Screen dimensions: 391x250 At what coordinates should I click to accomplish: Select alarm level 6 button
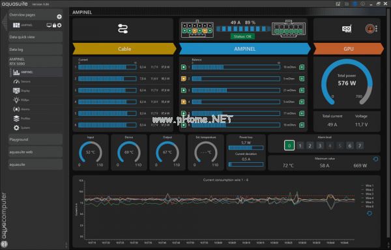coord(349,146)
